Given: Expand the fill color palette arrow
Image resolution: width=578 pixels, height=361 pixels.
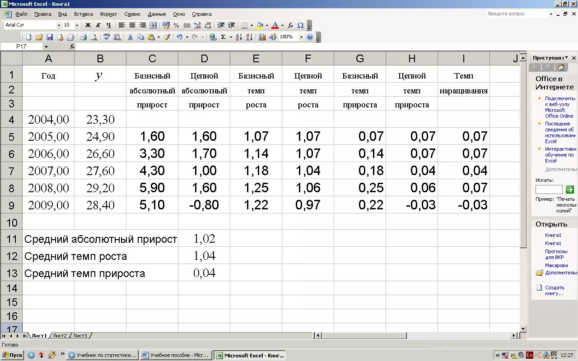Looking at the screenshot, I should pos(267,25).
